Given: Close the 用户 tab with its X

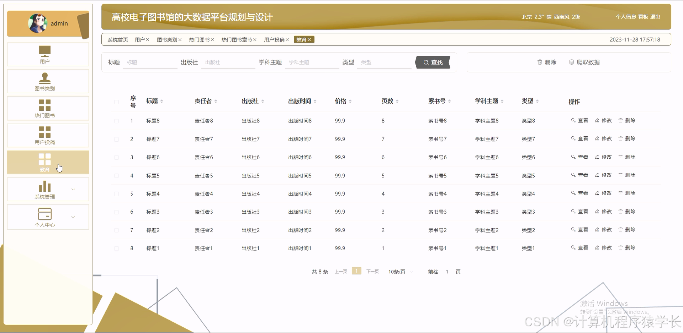Looking at the screenshot, I should [148, 40].
